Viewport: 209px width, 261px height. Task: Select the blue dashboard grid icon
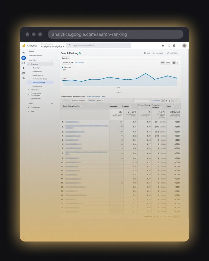click(24, 58)
